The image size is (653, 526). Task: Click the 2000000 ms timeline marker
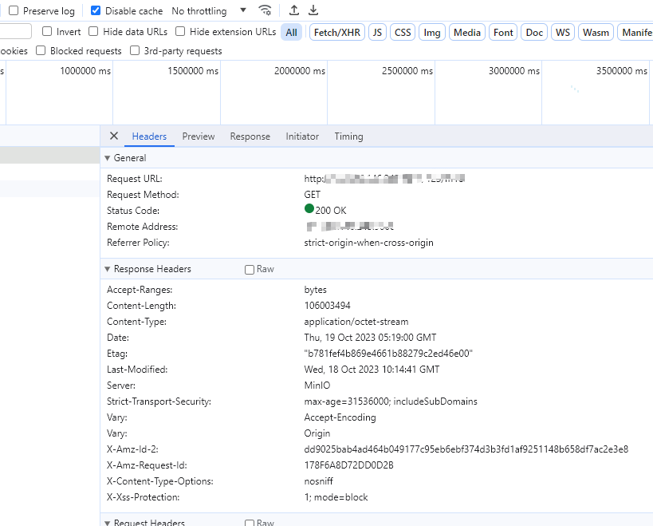point(300,71)
